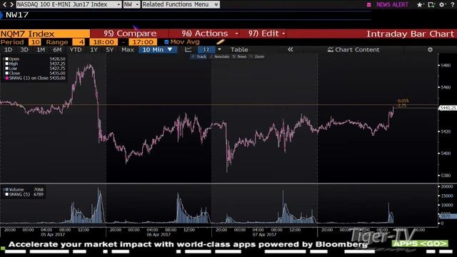Viewport: 457px width, 257px height.
Task: Click the favorites star icon
Action: pyautogui.click(x=420, y=5)
